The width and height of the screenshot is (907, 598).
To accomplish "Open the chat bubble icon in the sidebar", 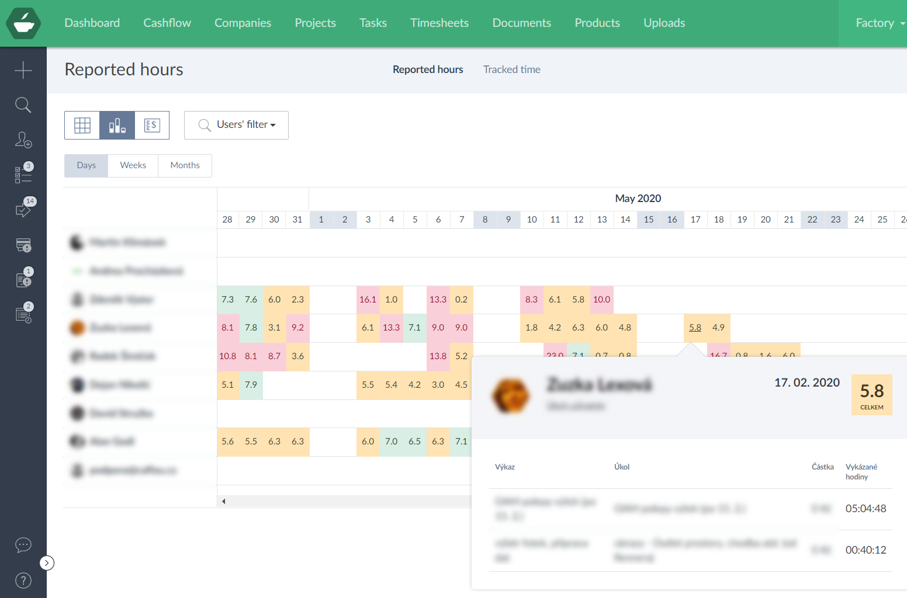I will [23, 545].
